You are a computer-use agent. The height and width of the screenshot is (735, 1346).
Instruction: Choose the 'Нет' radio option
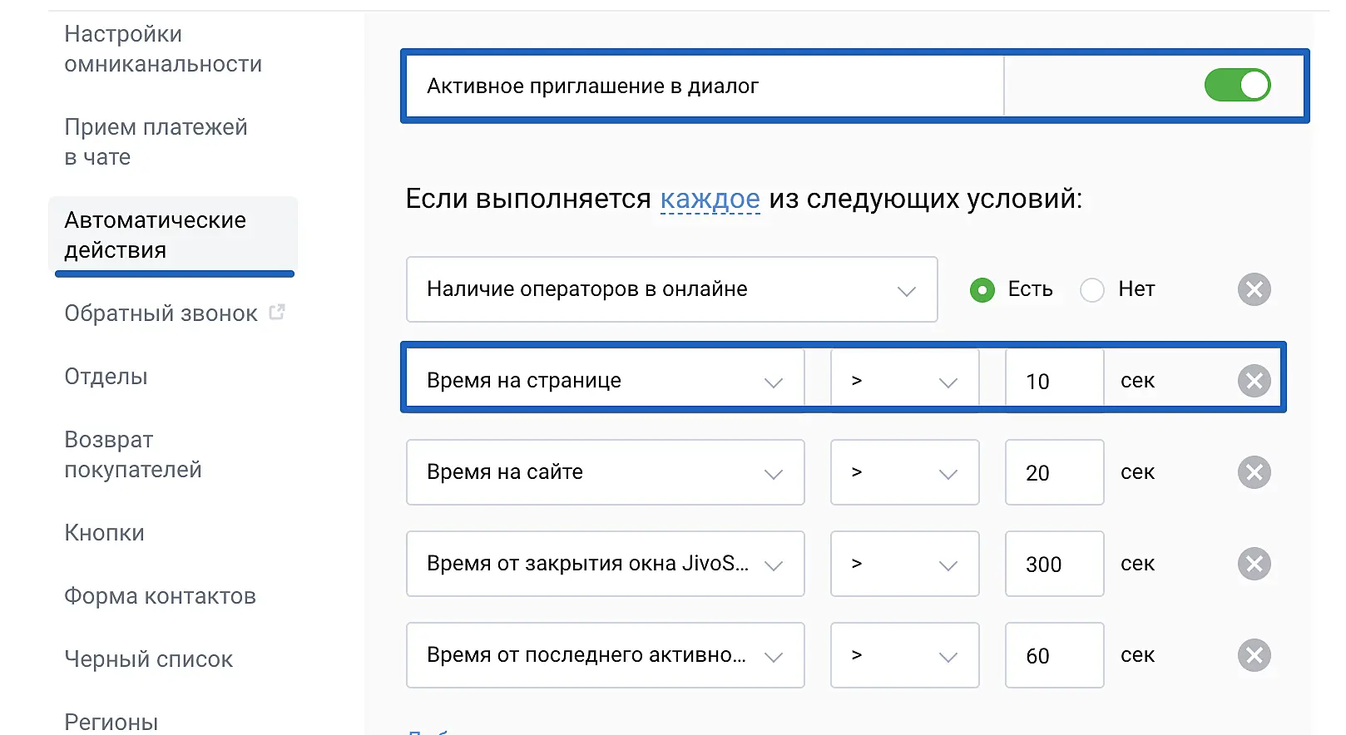click(1091, 290)
